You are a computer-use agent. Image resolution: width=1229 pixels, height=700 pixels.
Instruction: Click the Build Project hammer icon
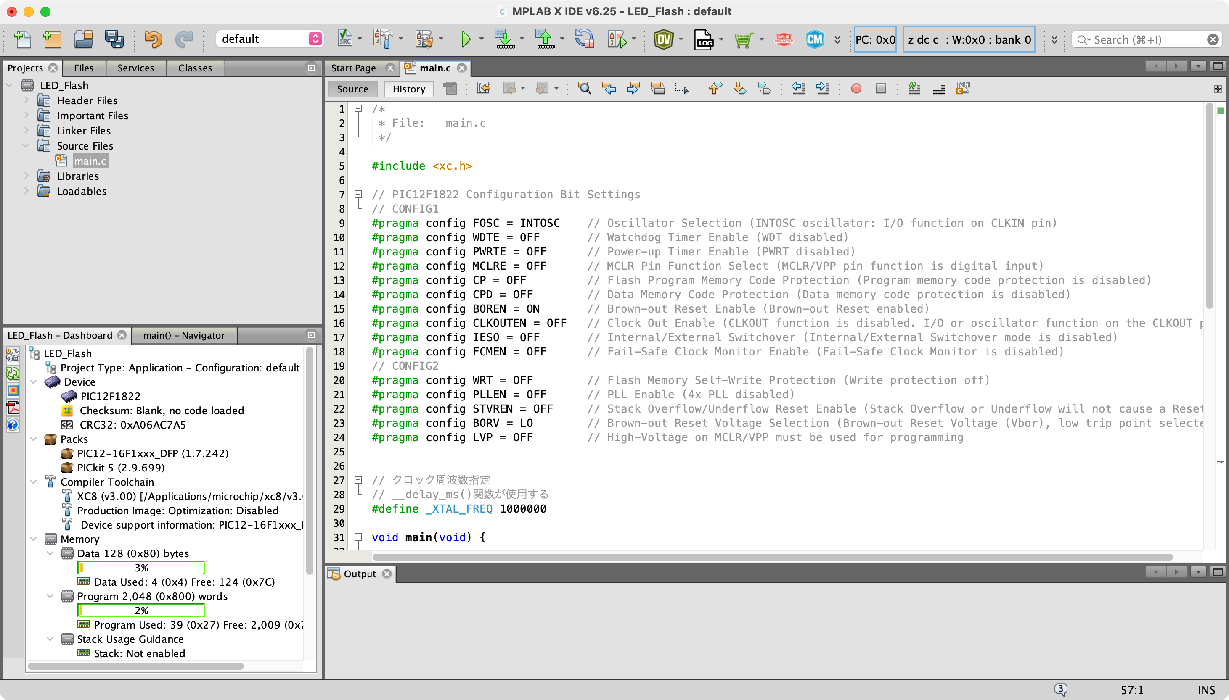point(383,39)
